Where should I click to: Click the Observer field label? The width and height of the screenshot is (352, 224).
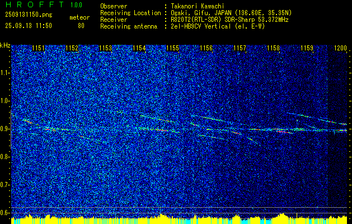pyautogui.click(x=114, y=6)
